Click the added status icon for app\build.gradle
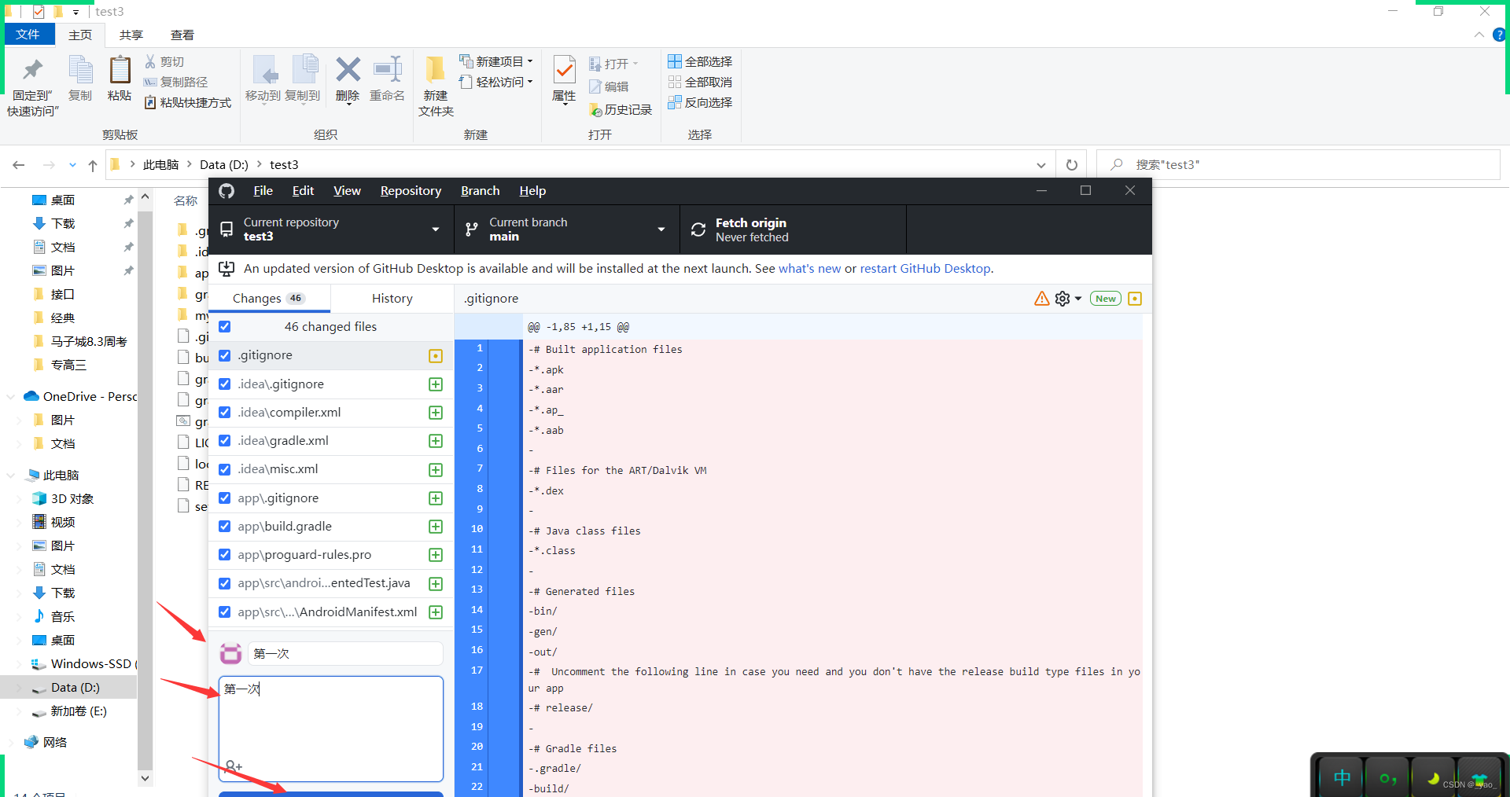Screen dimensions: 1510x797 (436, 527)
